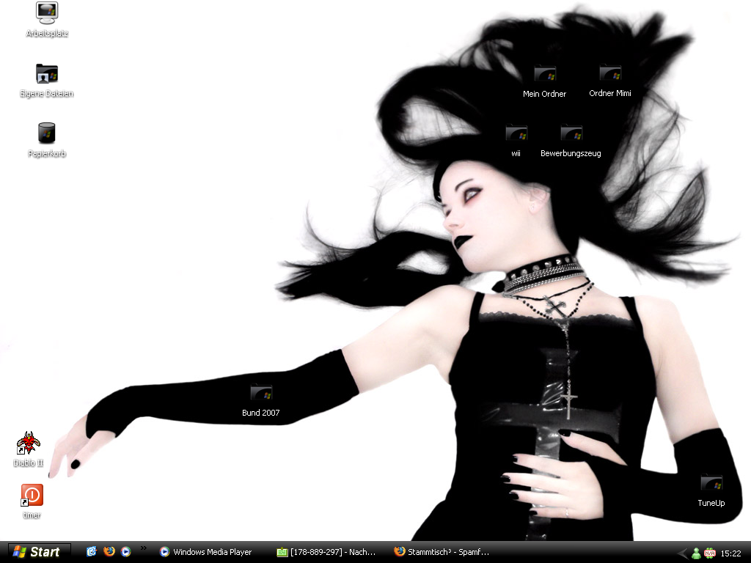Switch to Stammtisch³ Firefox taskbar window

[442, 552]
